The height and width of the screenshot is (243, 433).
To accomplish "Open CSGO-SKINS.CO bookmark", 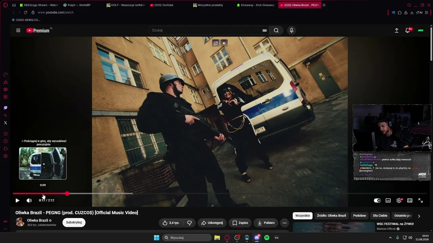I will point(26,20).
